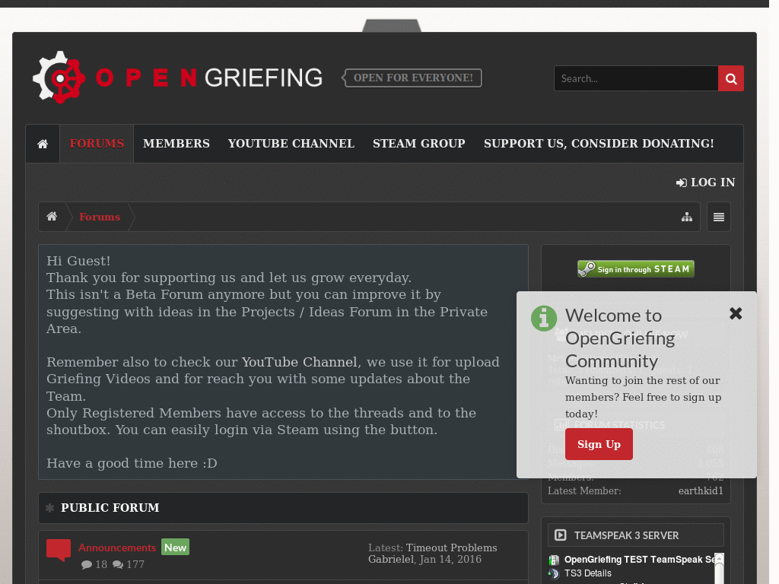This screenshot has width=779, height=584.
Task: Click the TEAMSPEAK 3 SERVER heading
Action: click(627, 536)
